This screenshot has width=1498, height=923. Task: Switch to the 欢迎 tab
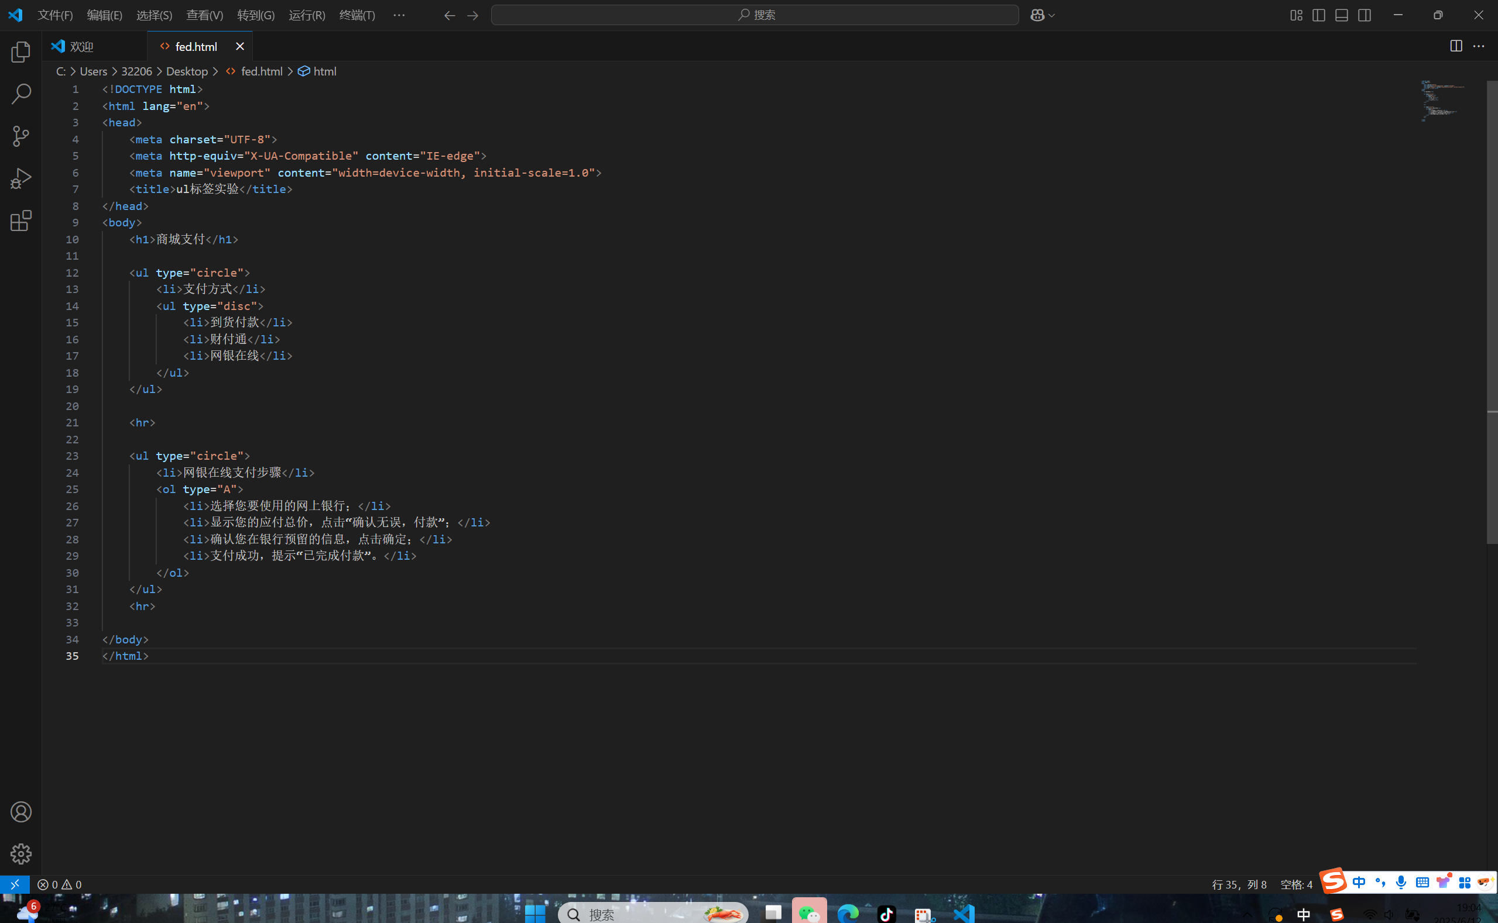pyautogui.click(x=81, y=46)
